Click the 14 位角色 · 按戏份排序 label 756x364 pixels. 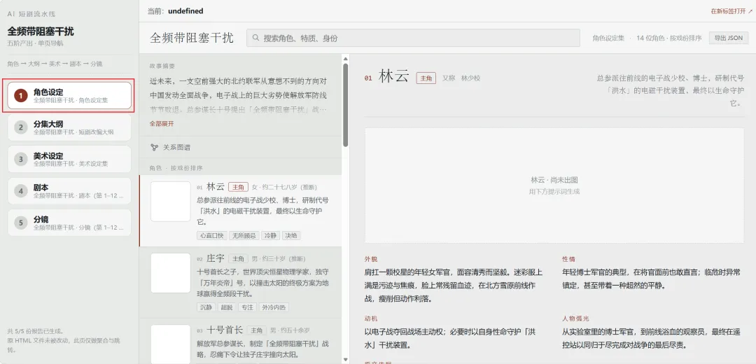tap(668, 38)
